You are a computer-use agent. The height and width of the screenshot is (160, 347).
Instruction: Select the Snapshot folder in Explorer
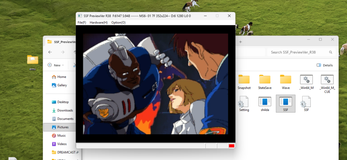click(x=244, y=82)
